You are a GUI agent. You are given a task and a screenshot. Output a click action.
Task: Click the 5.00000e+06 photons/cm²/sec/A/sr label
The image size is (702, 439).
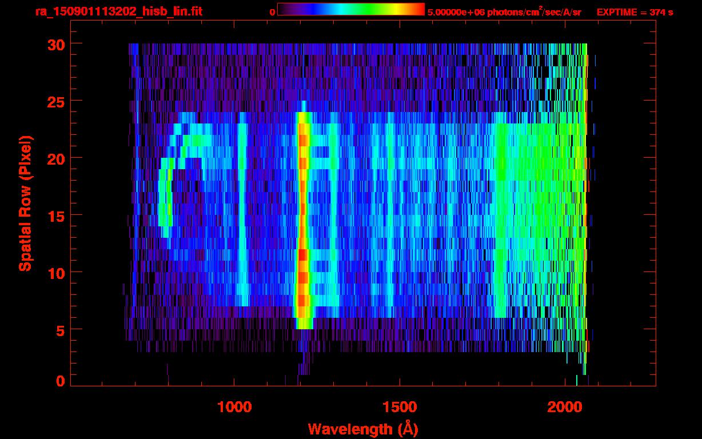[504, 11]
